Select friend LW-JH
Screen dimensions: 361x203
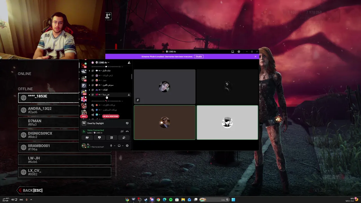click(x=65, y=160)
